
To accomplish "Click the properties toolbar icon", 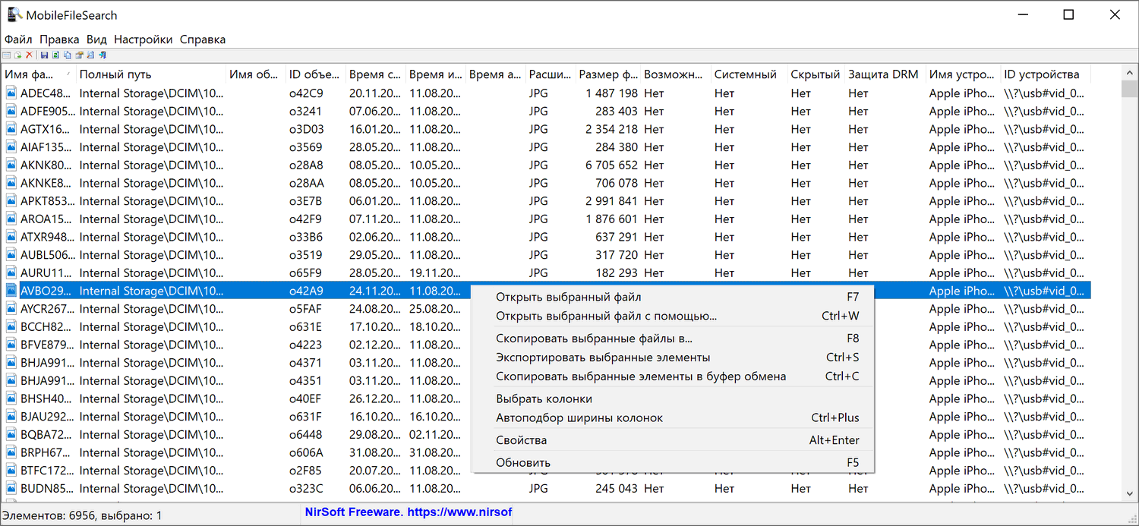I will pyautogui.click(x=80, y=55).
